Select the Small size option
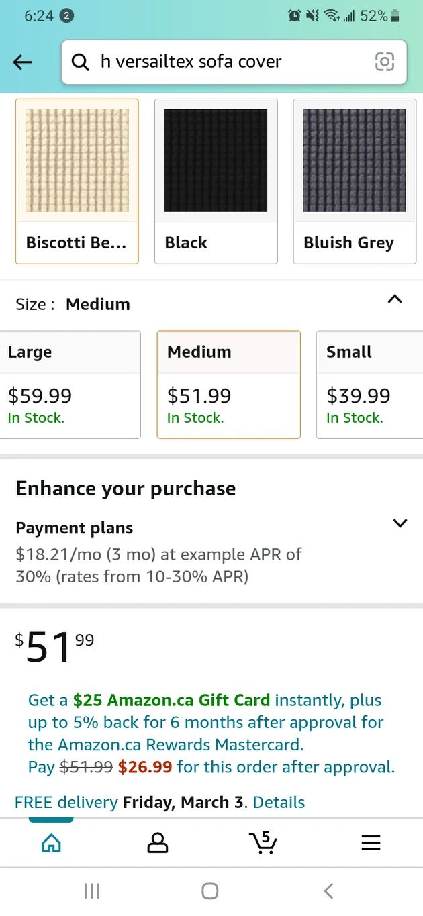The image size is (423, 916). point(369,385)
